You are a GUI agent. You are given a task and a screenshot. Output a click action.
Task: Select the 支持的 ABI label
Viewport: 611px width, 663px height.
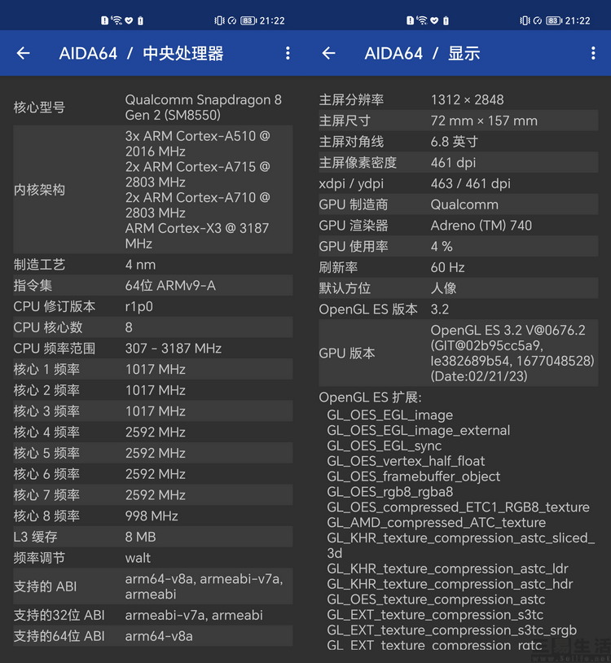point(46,586)
